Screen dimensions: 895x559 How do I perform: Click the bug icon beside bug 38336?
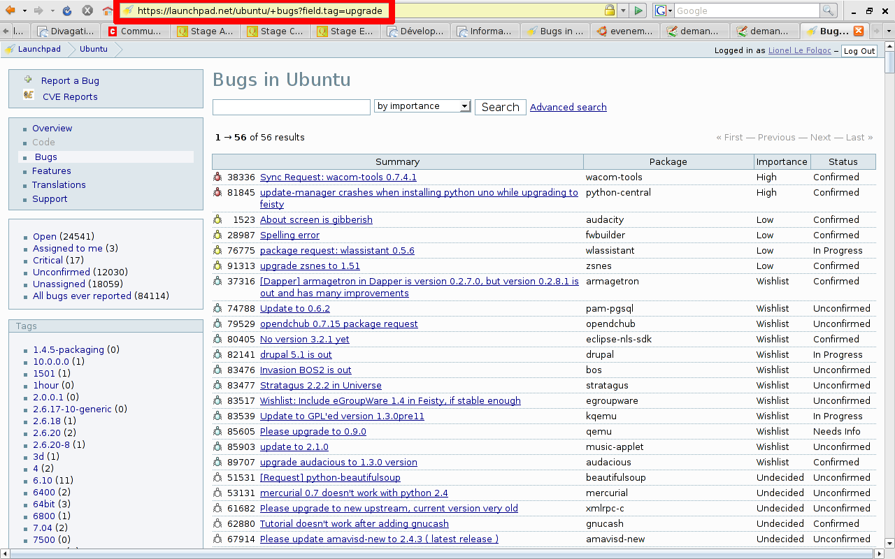[217, 177]
